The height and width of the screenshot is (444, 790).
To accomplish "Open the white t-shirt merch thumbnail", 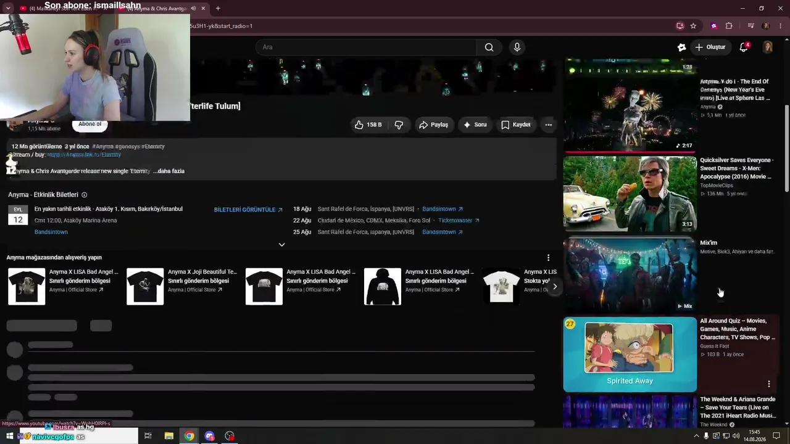I will pos(501,286).
